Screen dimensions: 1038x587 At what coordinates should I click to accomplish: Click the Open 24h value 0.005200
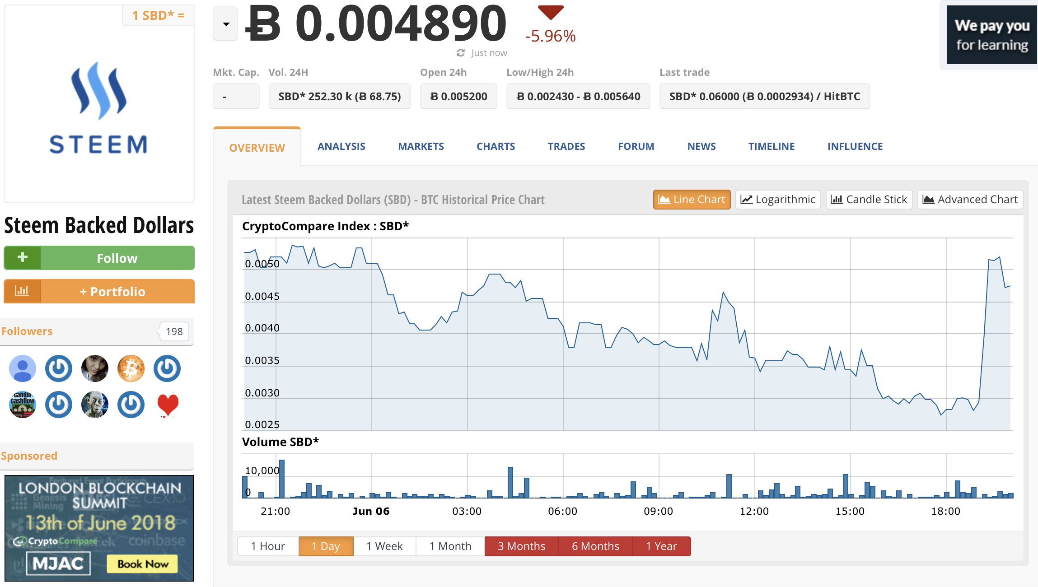(x=458, y=96)
